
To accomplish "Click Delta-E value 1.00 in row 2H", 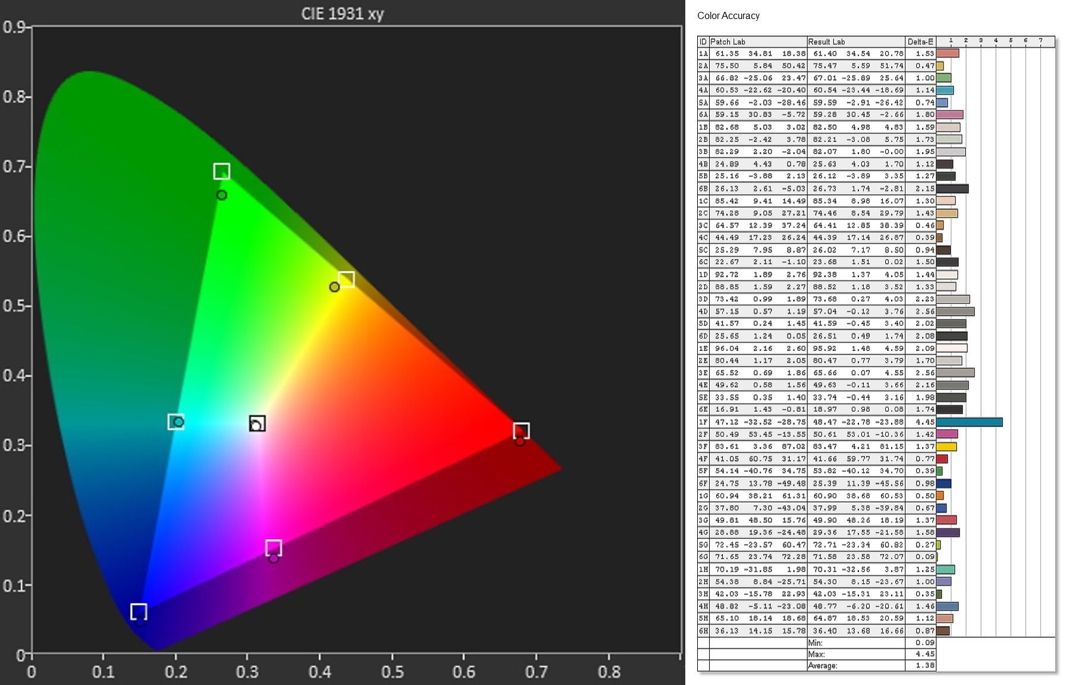I will coord(925,582).
